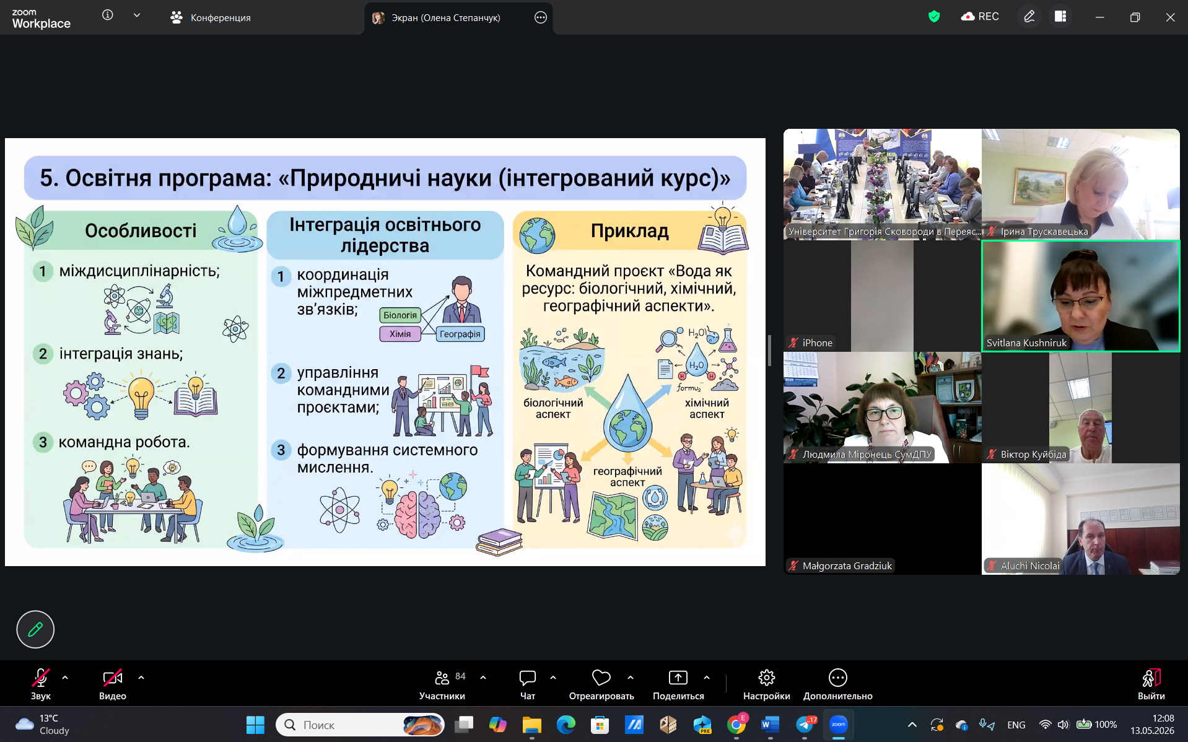Open Microsoft Store on taskbar

click(x=600, y=725)
